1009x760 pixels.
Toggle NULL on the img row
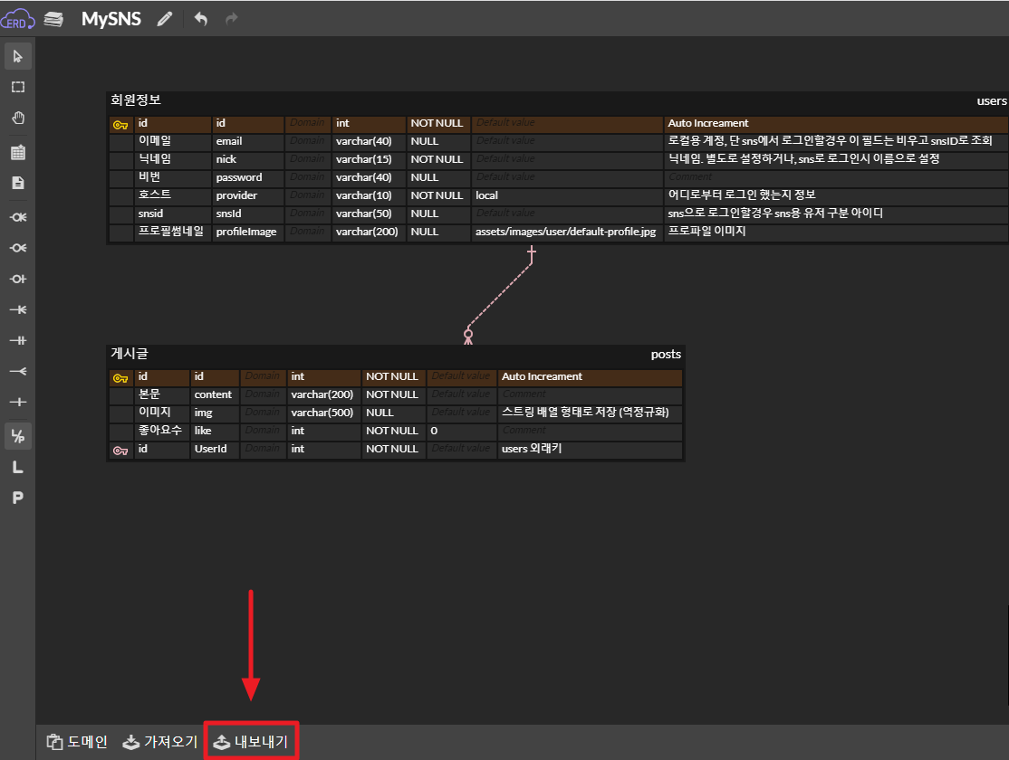click(x=393, y=413)
